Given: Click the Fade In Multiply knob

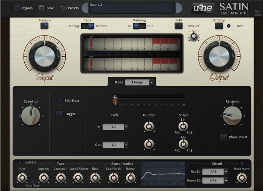Looking at the screenshot, I should click(149, 126).
